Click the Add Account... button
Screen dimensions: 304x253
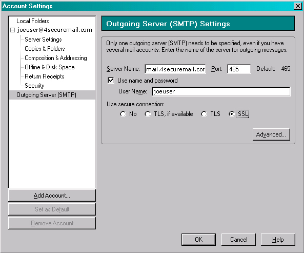tap(52, 196)
